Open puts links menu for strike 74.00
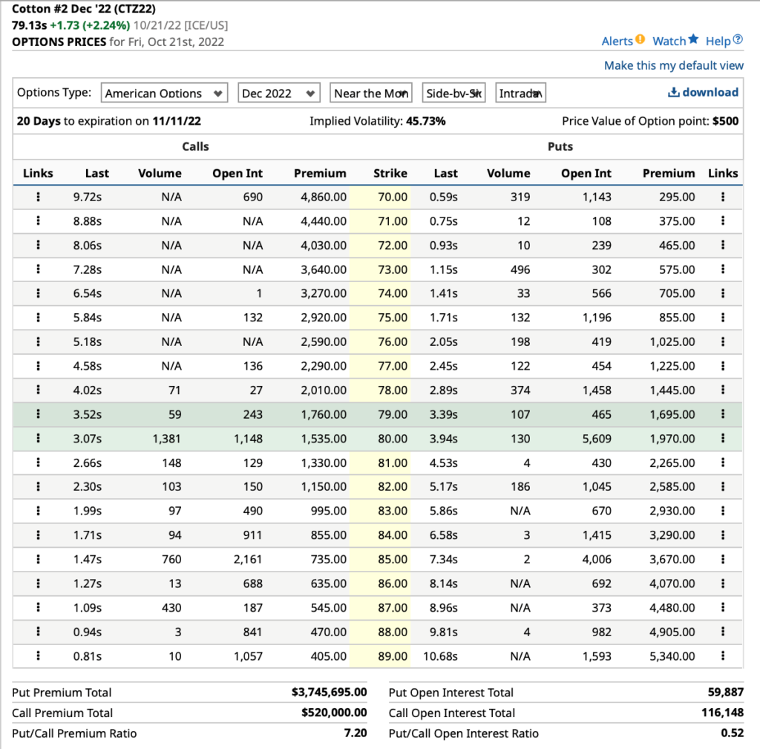760x749 pixels. [723, 293]
